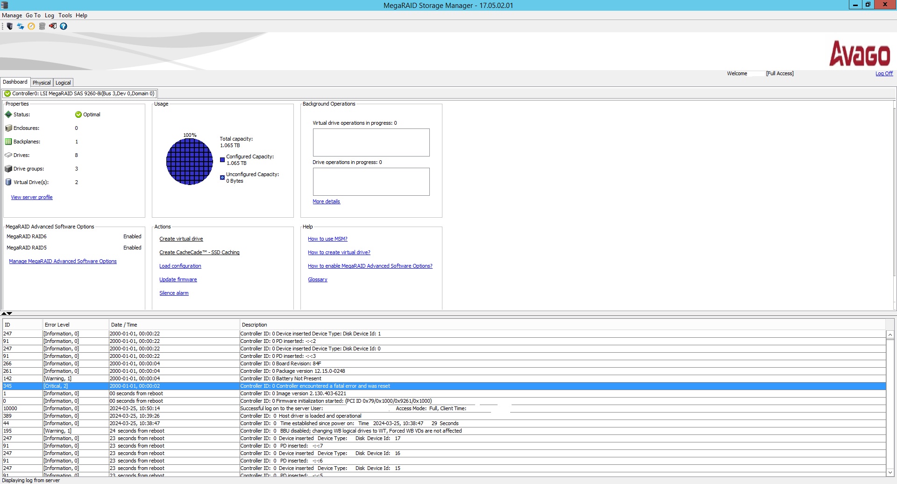Click the Log Off link
The height and width of the screenshot is (484, 897).
(884, 73)
